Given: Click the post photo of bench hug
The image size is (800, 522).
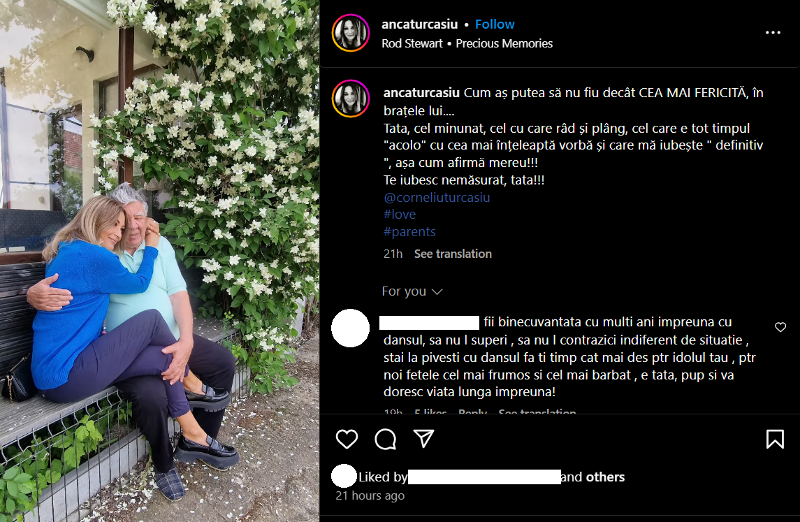Looking at the screenshot, I should [160, 261].
